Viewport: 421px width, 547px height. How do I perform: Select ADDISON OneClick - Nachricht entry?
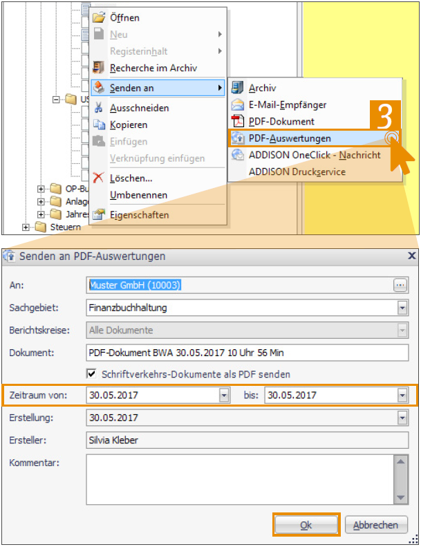pyautogui.click(x=315, y=155)
